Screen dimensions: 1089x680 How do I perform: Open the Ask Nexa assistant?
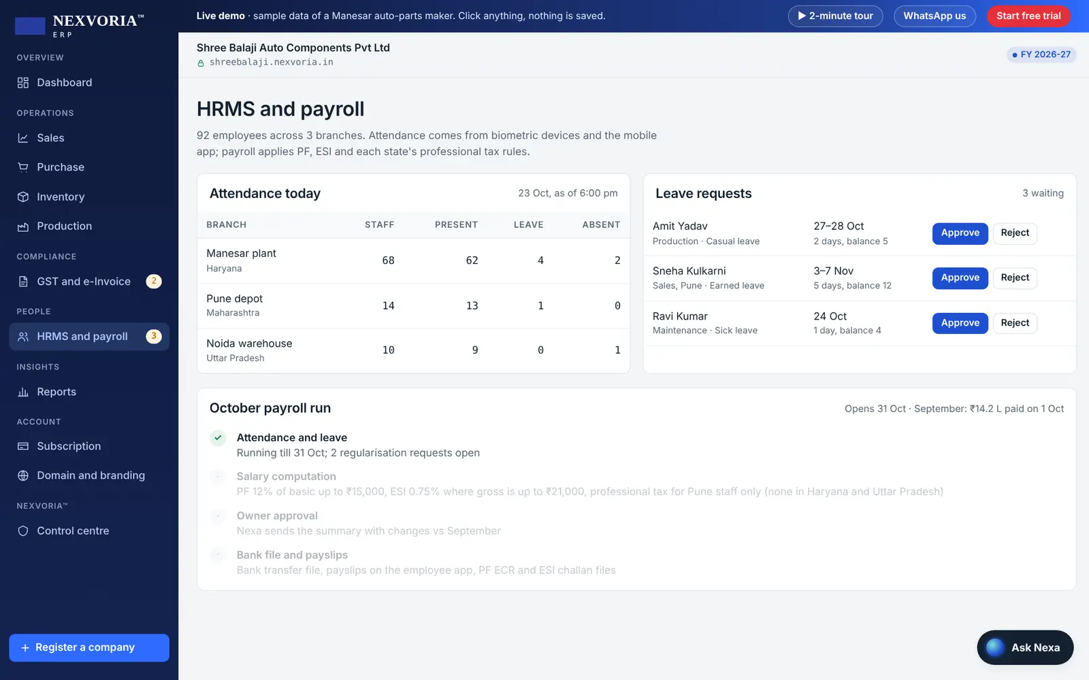click(1025, 647)
